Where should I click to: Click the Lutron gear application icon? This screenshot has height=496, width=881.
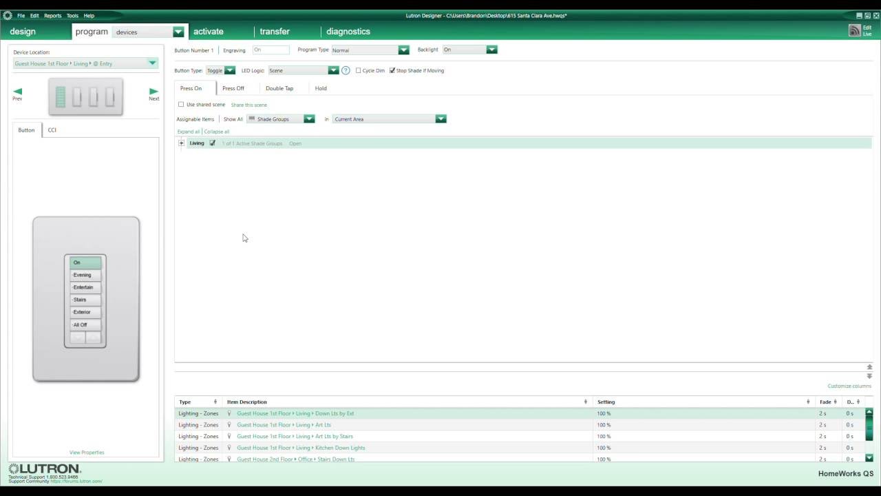tap(8, 15)
